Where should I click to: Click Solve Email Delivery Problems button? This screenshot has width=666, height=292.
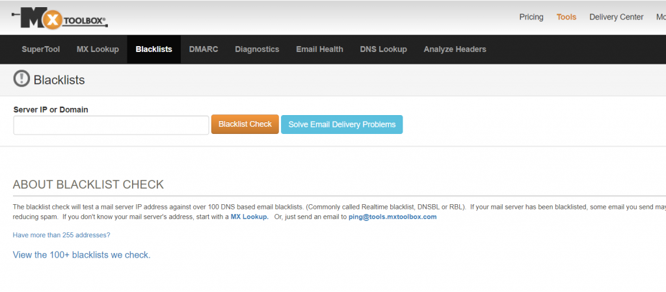coord(341,124)
